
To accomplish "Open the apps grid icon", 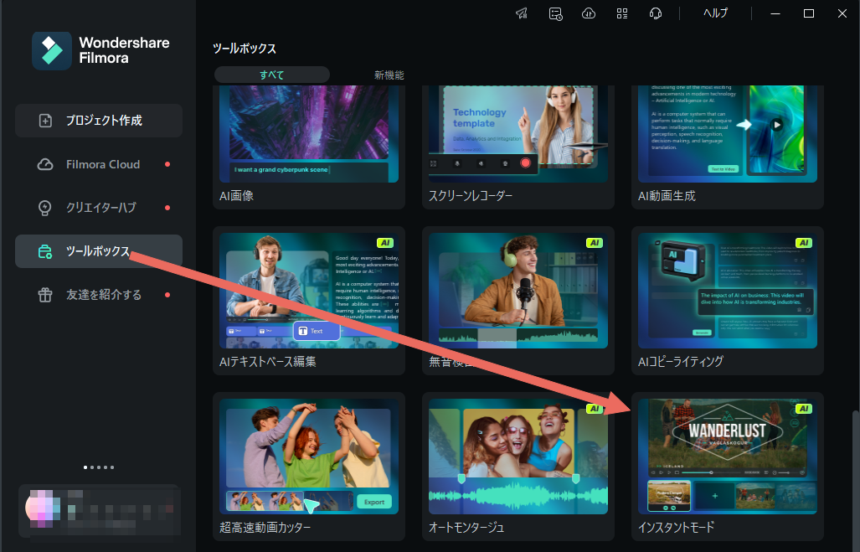I will [x=622, y=13].
